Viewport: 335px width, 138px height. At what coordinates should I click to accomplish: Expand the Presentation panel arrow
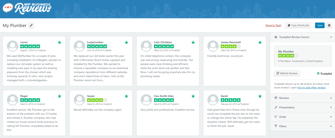coord(331,107)
